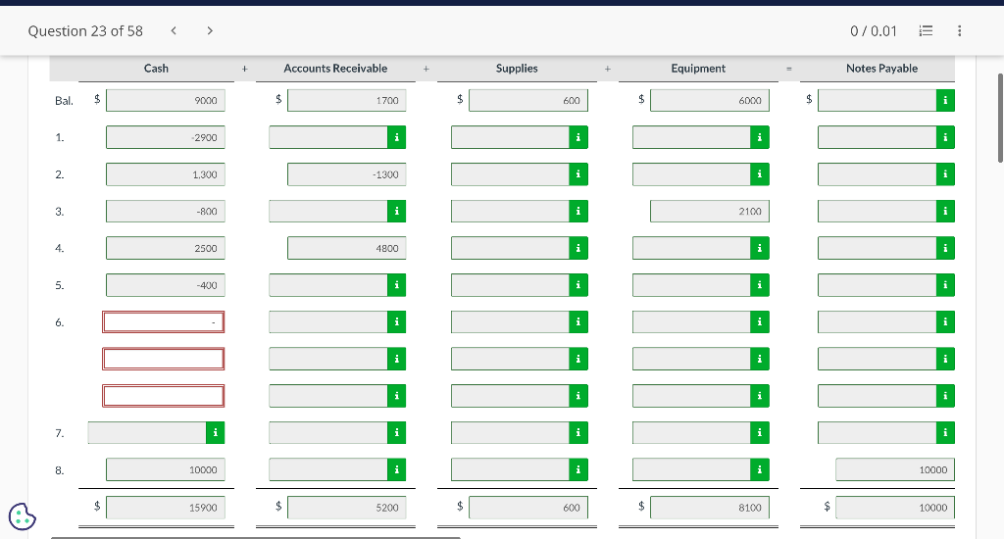Click the 'Bal.' row label
This screenshot has height=539, width=1004.
[64, 101]
